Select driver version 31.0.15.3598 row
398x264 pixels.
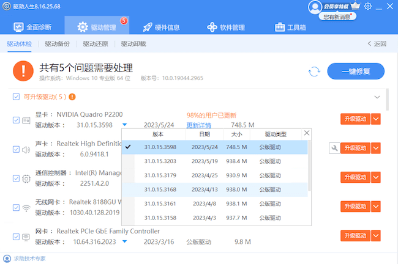(x=214, y=147)
